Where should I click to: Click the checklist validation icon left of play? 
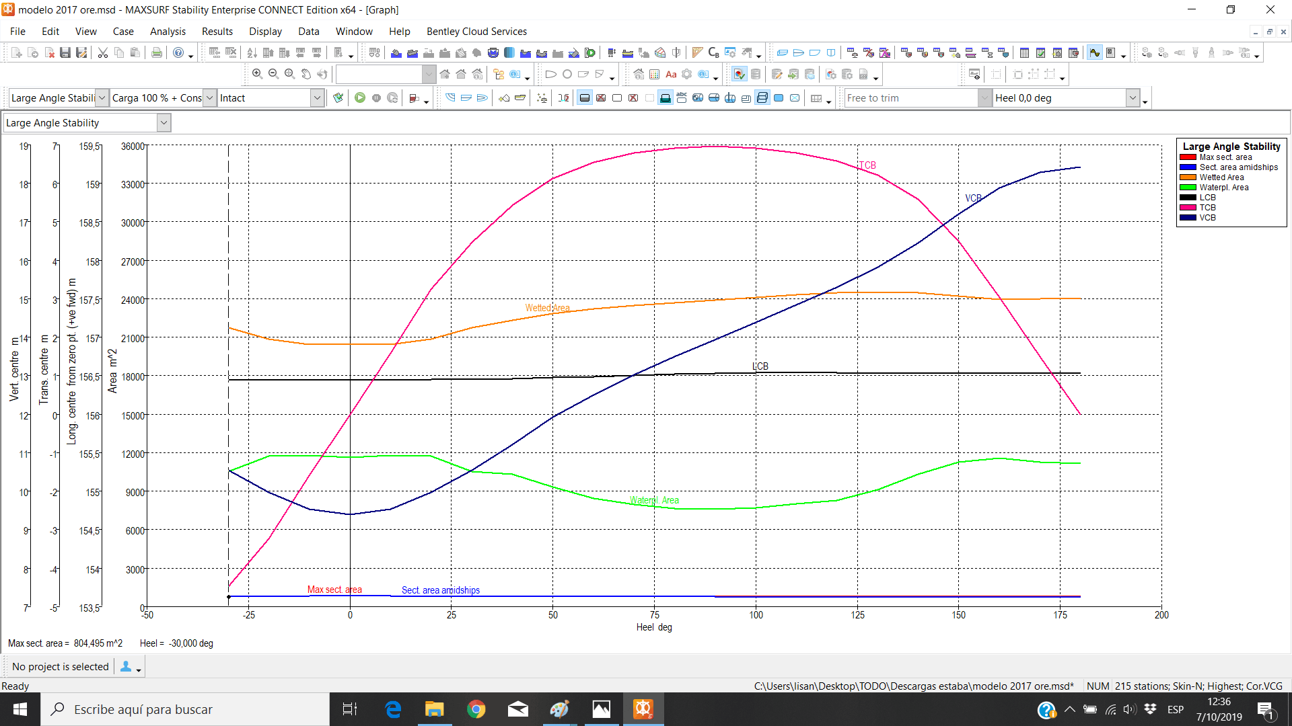(338, 98)
